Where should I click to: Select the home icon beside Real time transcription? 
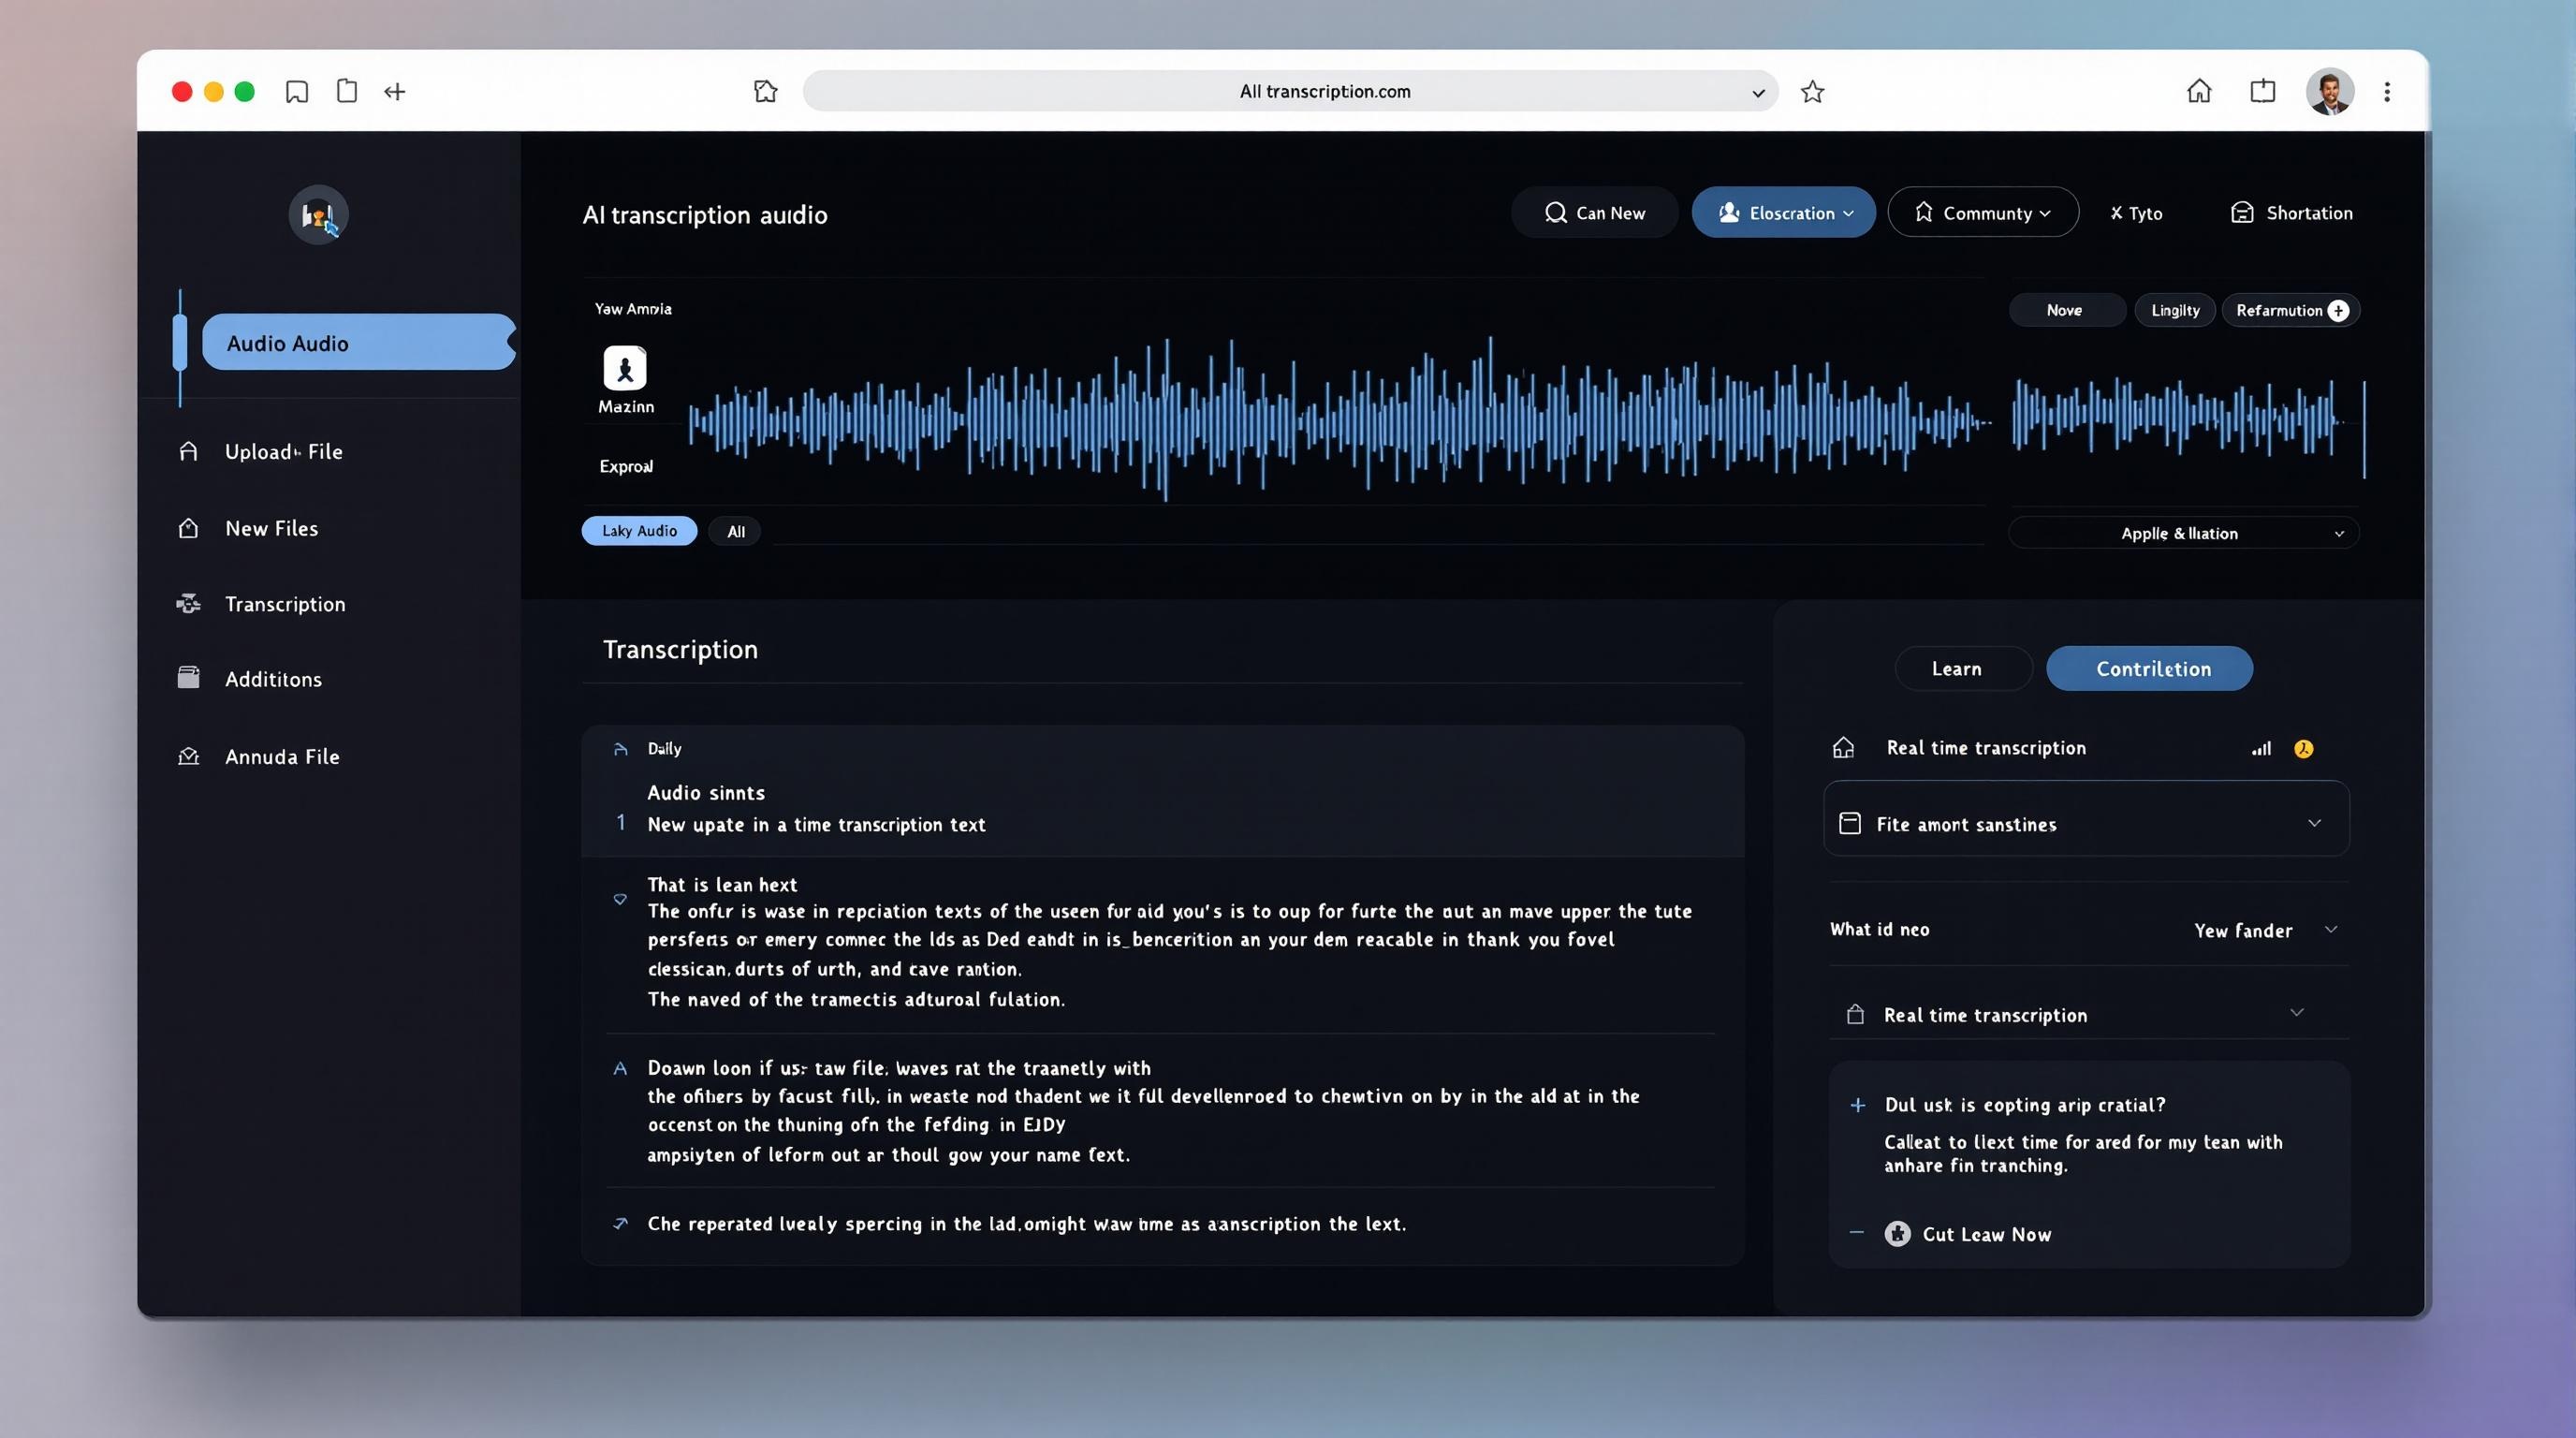[x=1843, y=747]
